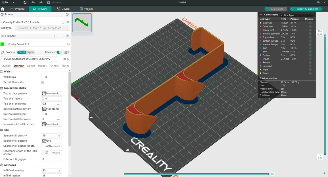Open the Quality settings tab
The height and width of the screenshot is (177, 328).
point(6,65)
